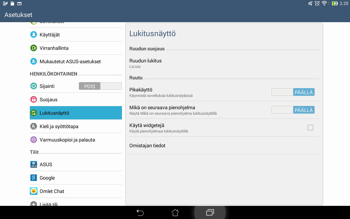Image resolution: width=350 pixels, height=219 pixels.
Task: Open Omistajan tiedot
Action: point(224,146)
